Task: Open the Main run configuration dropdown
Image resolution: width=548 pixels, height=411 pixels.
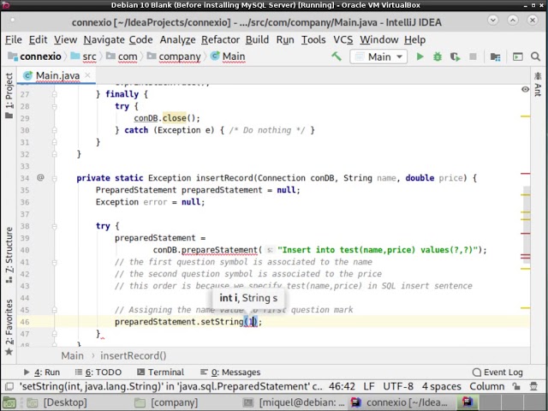Action: click(378, 57)
